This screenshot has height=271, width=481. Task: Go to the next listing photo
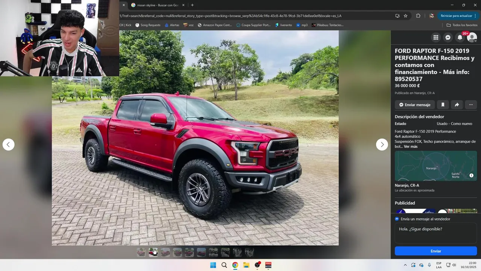click(382, 145)
